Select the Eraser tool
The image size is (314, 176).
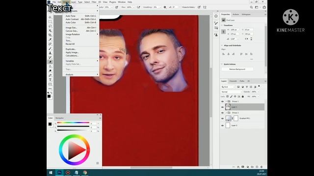(x=50, y=62)
